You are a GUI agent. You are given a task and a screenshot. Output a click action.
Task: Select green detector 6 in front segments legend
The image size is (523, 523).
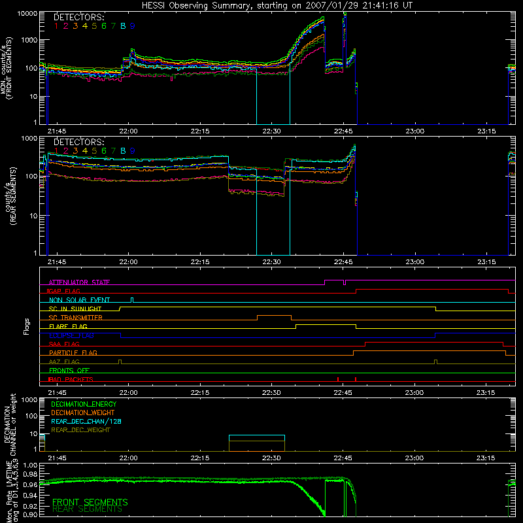[104, 26]
